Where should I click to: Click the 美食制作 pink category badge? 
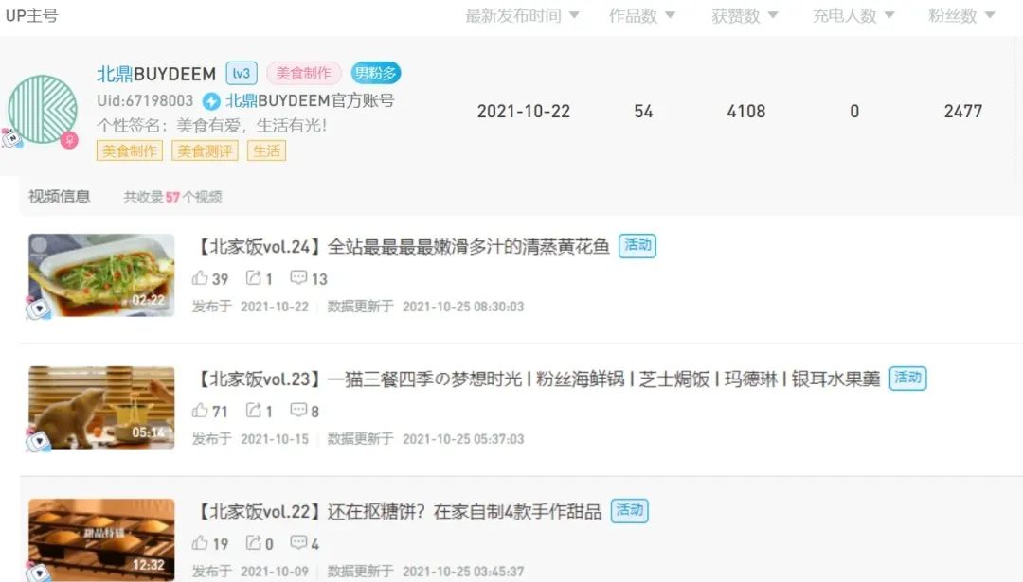[303, 73]
